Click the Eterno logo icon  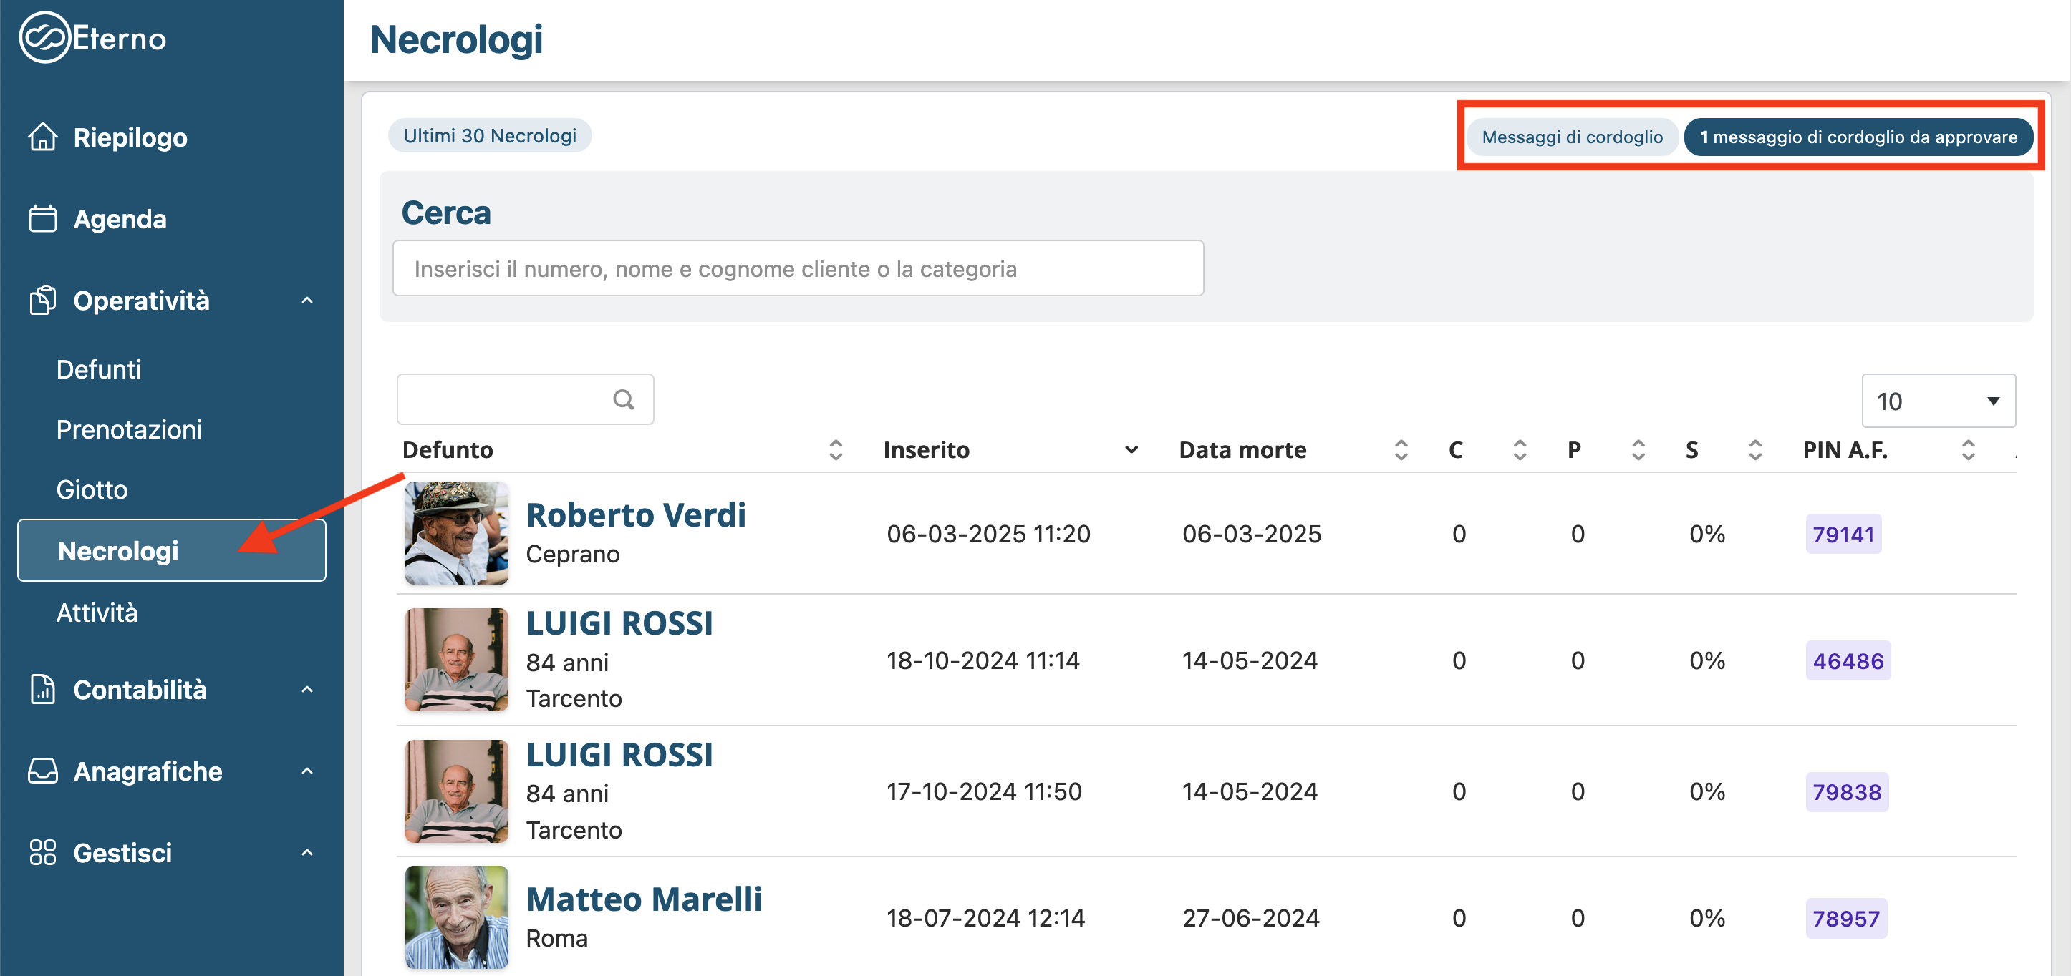pyautogui.click(x=44, y=38)
